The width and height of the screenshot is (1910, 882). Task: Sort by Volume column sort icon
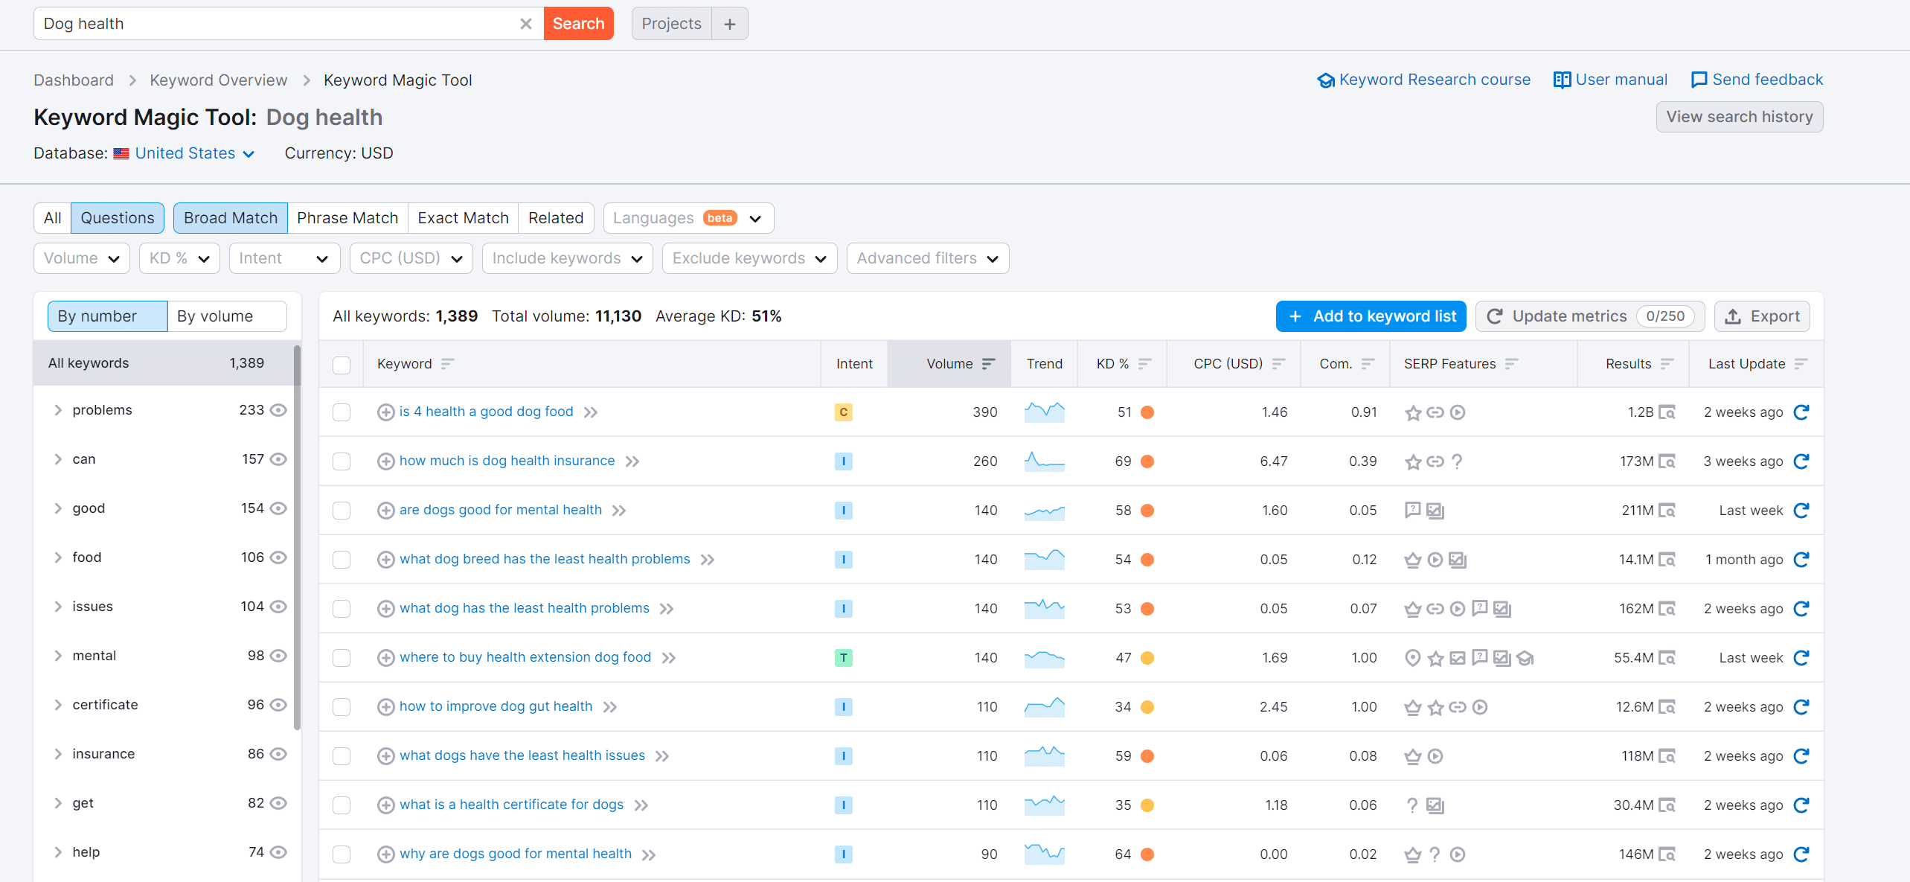(988, 364)
